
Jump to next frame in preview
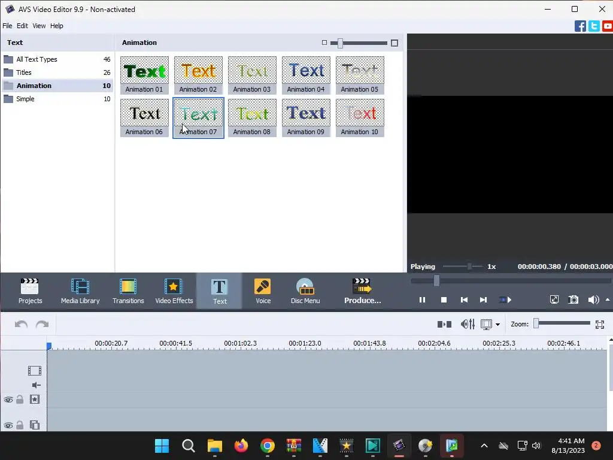tap(483, 300)
